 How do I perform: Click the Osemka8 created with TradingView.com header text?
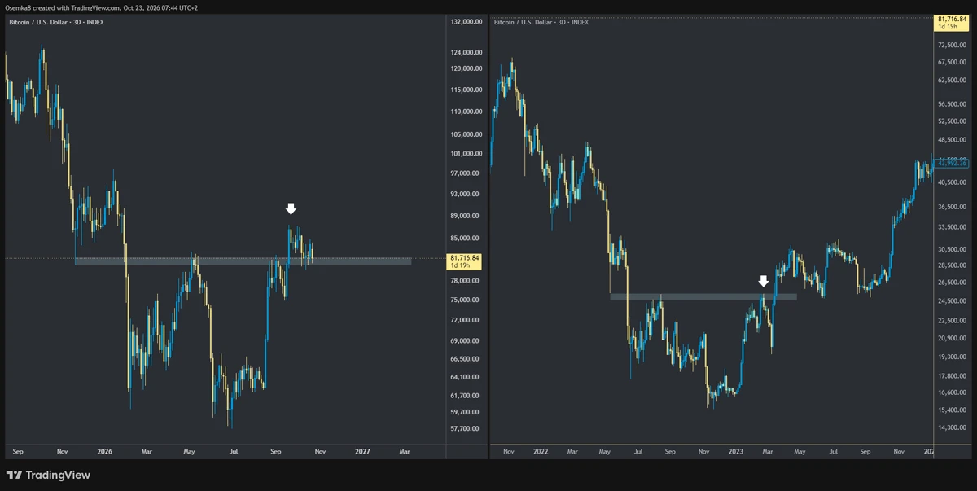[102, 7]
